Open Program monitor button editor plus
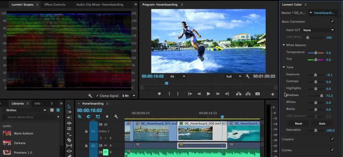Viewport: 343px width, 157px height. pos(272,94)
